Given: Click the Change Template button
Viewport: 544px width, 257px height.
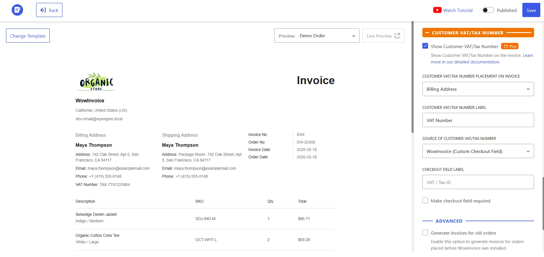Looking at the screenshot, I should tap(28, 36).
